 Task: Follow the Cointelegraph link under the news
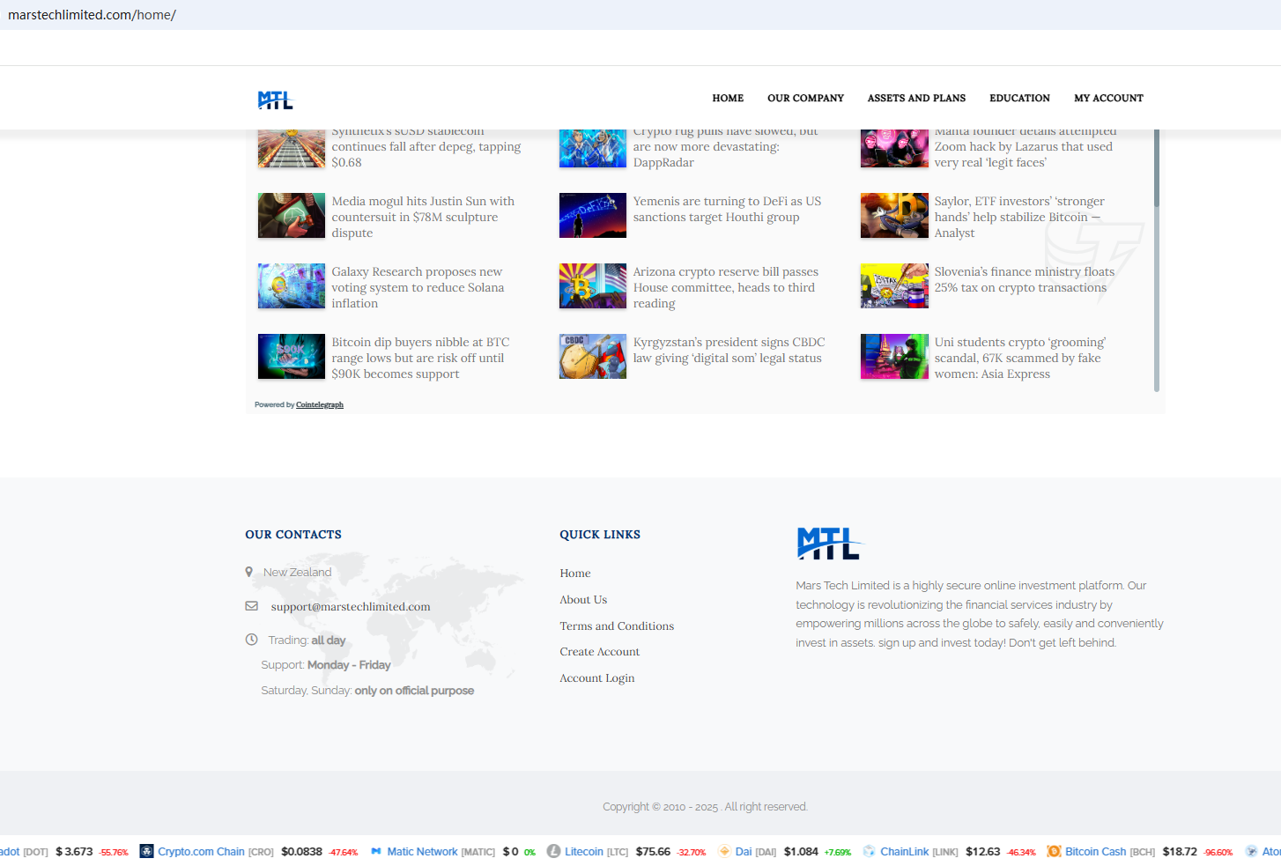320,405
